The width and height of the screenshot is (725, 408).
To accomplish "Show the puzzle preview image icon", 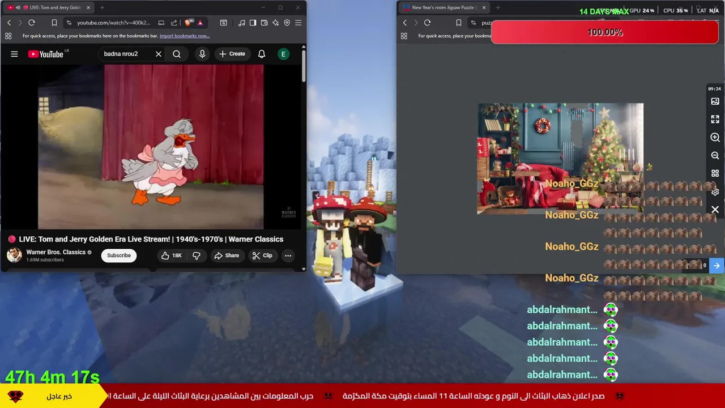I will click(715, 101).
